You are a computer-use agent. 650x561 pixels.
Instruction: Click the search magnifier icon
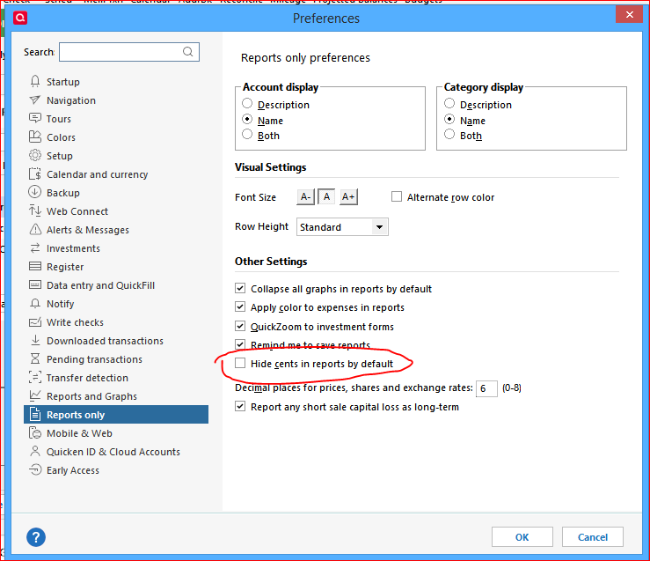(187, 51)
